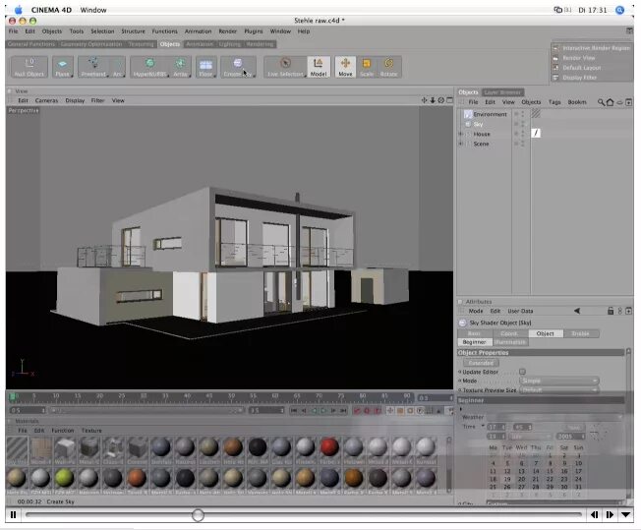
Task: Toggle record keyframe button in timeline
Action: pyautogui.click(x=357, y=411)
